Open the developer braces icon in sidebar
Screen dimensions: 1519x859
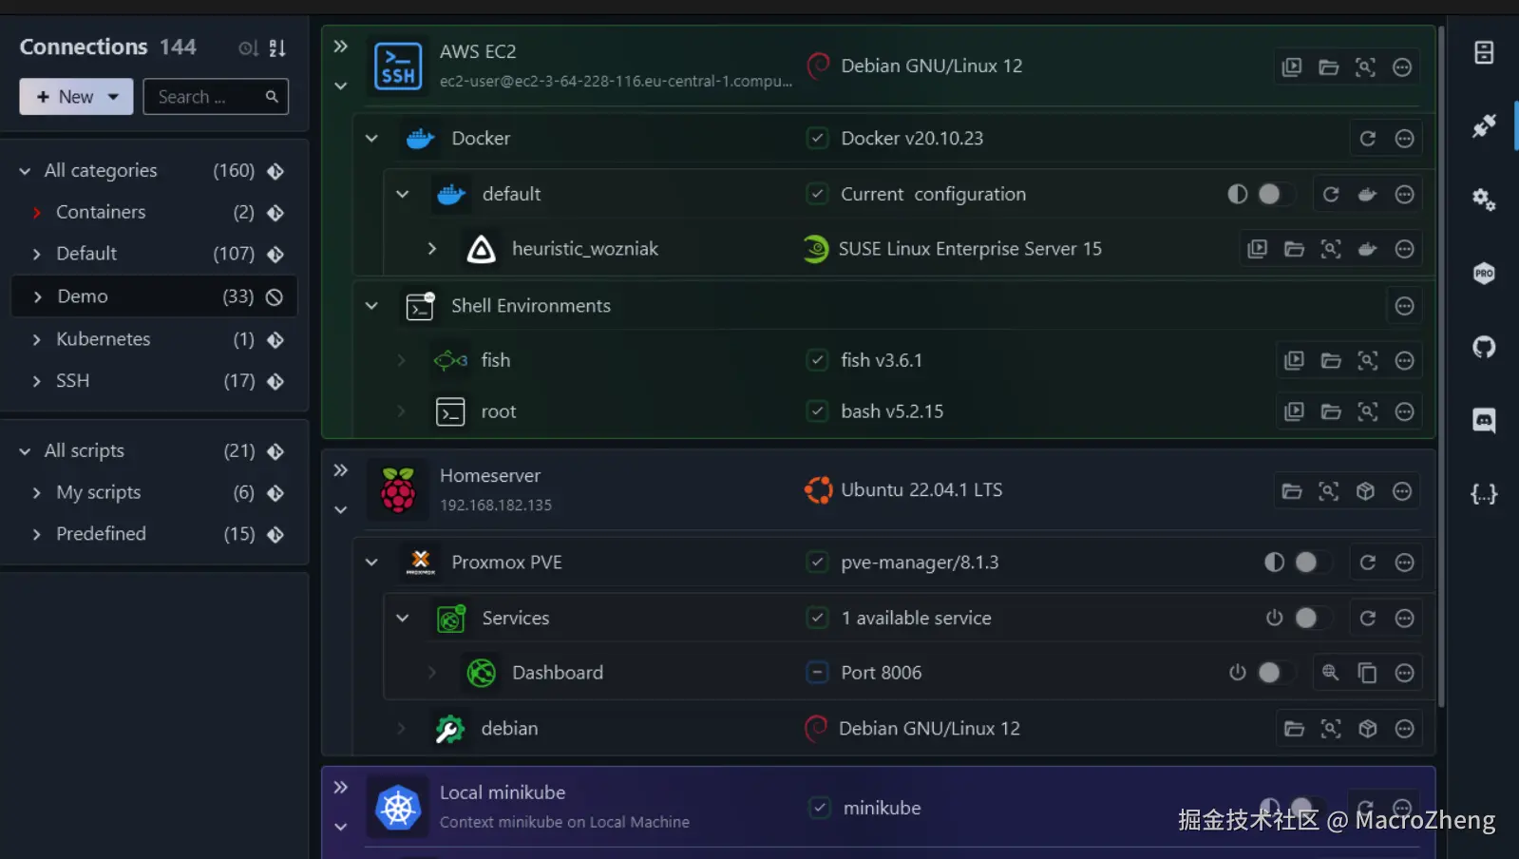pos(1484,494)
